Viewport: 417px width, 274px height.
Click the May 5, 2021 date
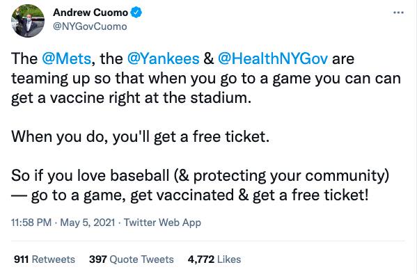pos(88,223)
